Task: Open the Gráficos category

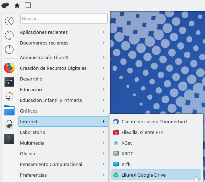Action: click(x=63, y=111)
